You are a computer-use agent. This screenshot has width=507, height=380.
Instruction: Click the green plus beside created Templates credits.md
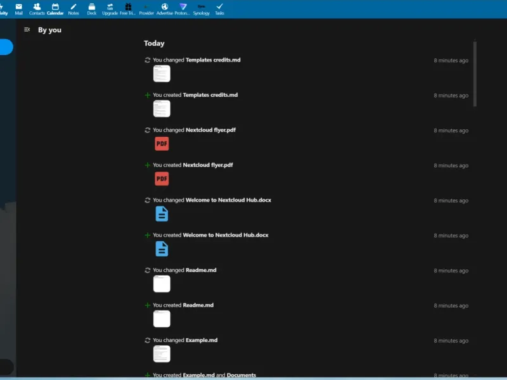(148, 95)
